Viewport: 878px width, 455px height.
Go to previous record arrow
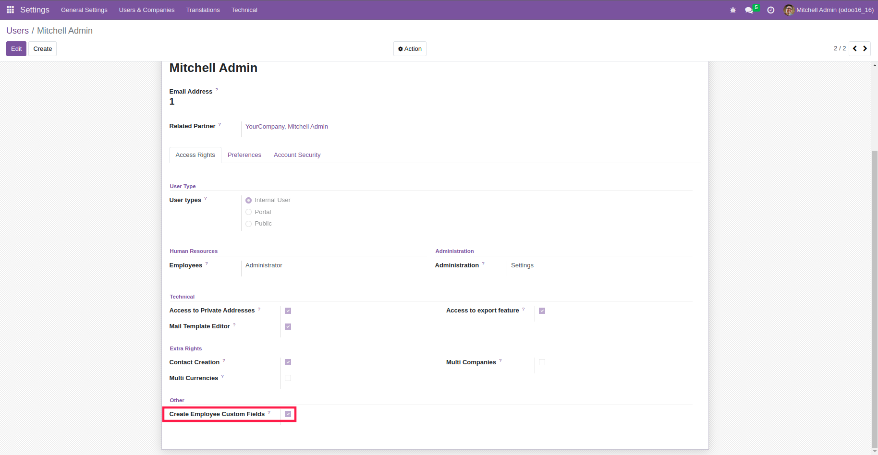click(854, 48)
